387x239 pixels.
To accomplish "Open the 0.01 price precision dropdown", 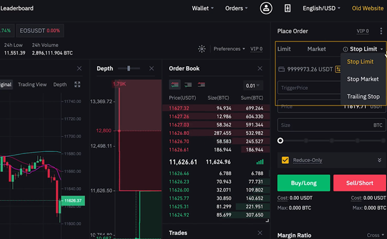I will [253, 85].
